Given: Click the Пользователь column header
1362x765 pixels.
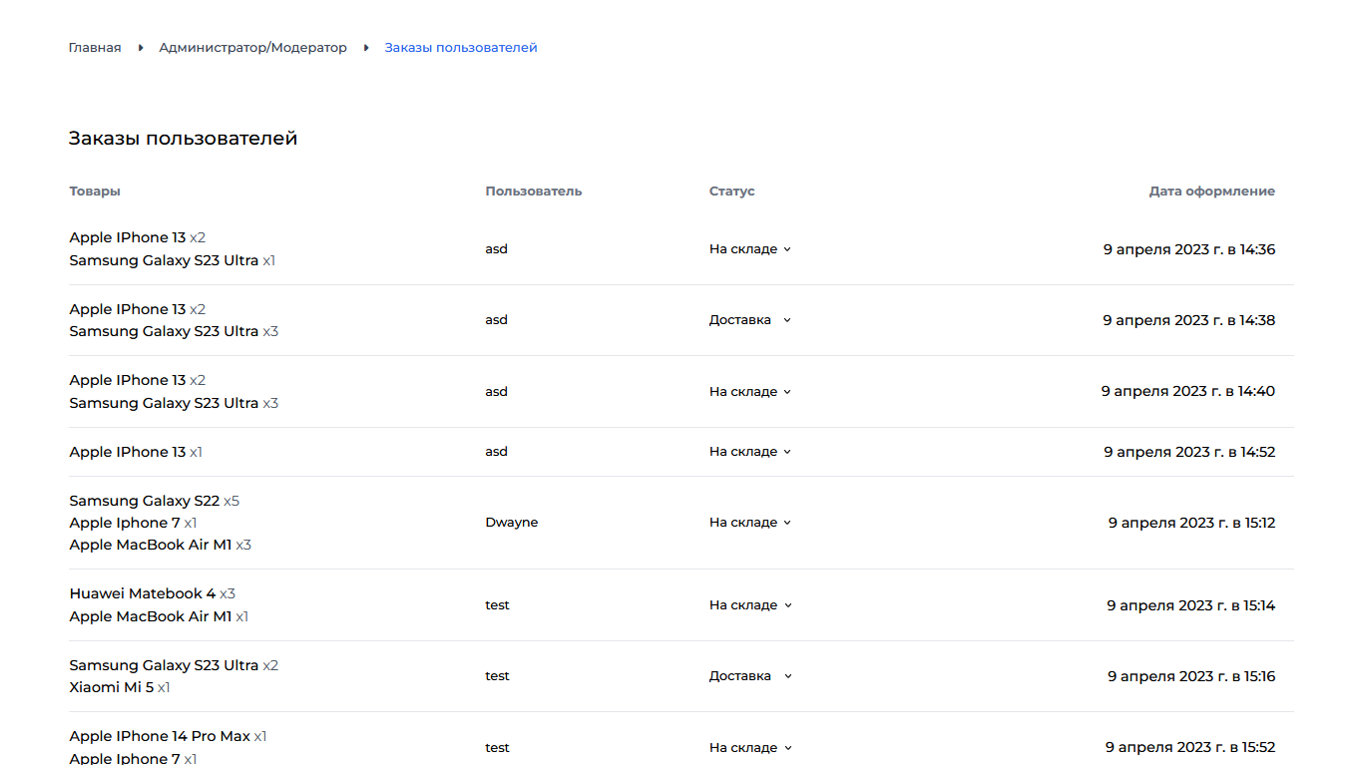Looking at the screenshot, I should (x=532, y=191).
